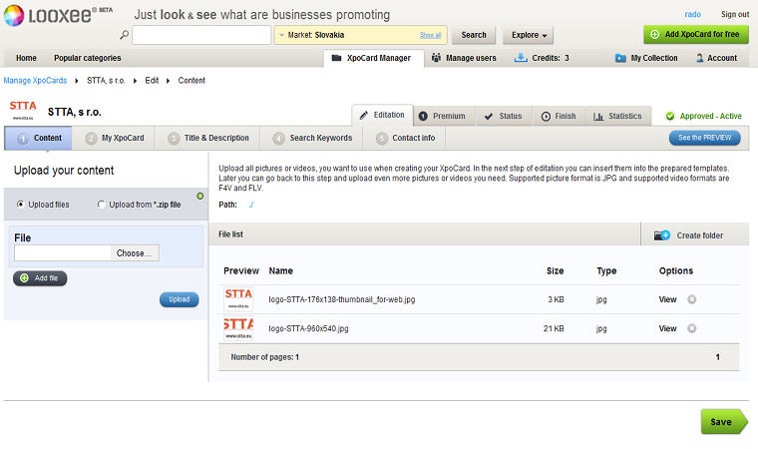Viewport: 758px width, 449px height.
Task: Click the green status dot in upload panel
Action: (200, 196)
